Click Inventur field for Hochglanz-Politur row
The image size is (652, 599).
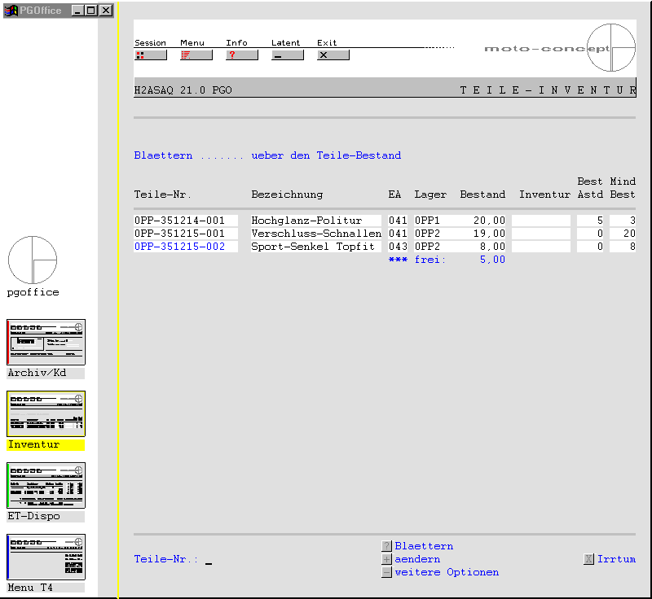point(541,221)
